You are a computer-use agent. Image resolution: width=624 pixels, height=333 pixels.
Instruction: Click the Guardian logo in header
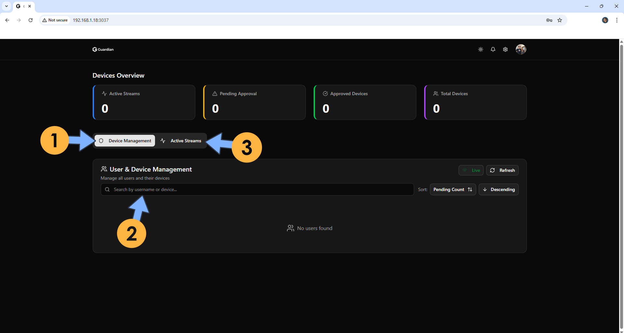[x=103, y=49]
